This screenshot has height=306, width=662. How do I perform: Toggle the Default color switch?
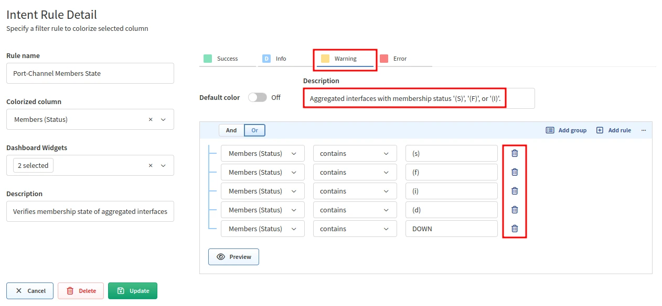(x=258, y=98)
